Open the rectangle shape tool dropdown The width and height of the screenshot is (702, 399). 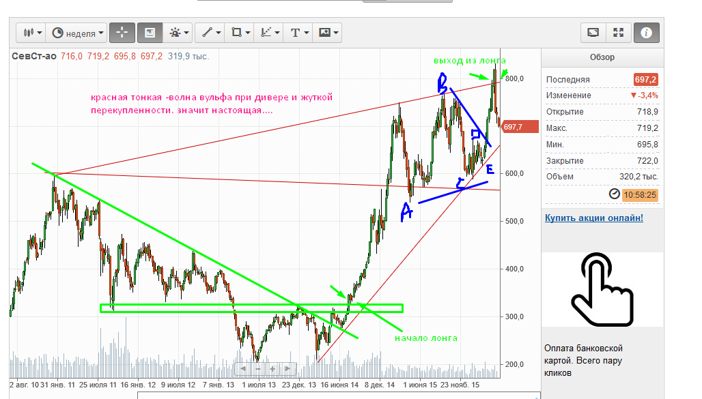coord(240,33)
